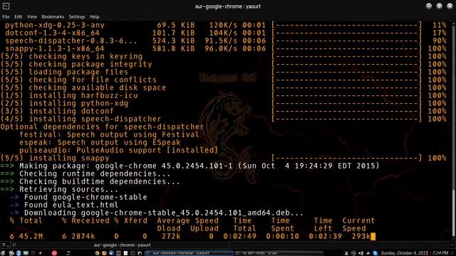Click the blue globe browser icon in taskbar

pyautogui.click(x=19, y=253)
